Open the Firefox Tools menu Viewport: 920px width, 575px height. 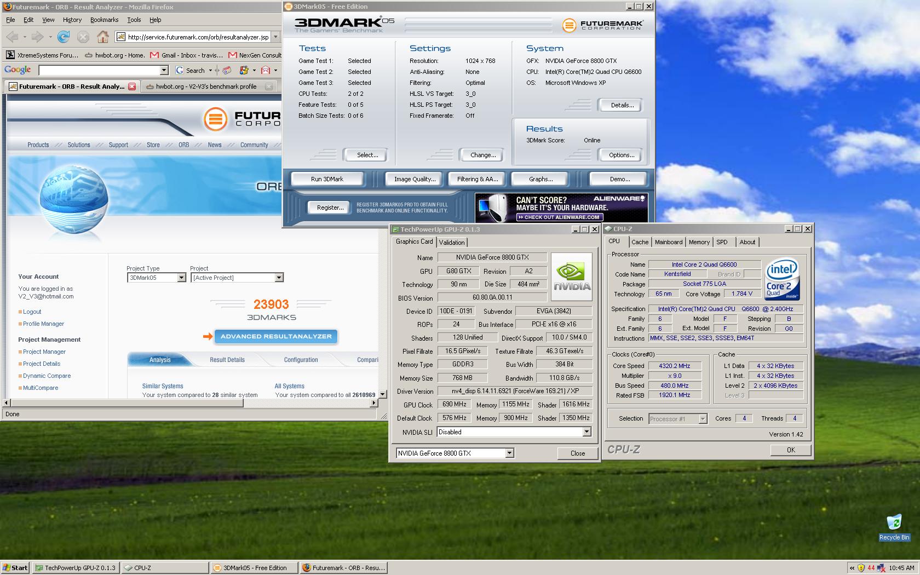tap(134, 20)
